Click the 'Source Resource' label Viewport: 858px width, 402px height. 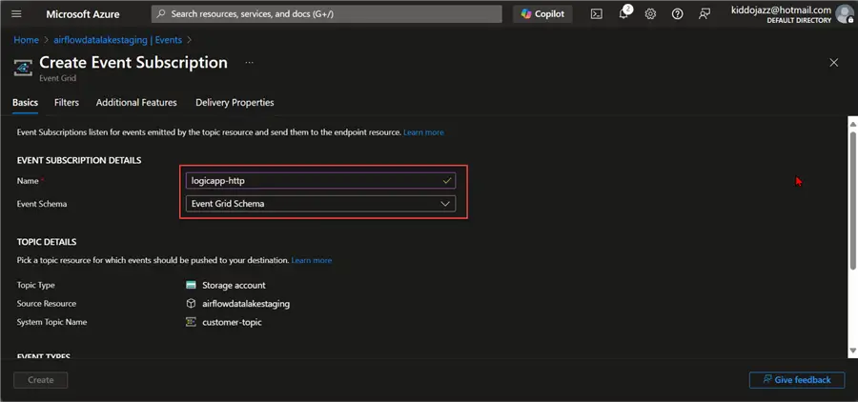click(x=47, y=304)
